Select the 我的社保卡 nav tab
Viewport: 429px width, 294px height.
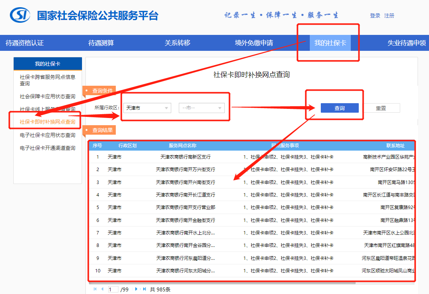tap(330, 43)
